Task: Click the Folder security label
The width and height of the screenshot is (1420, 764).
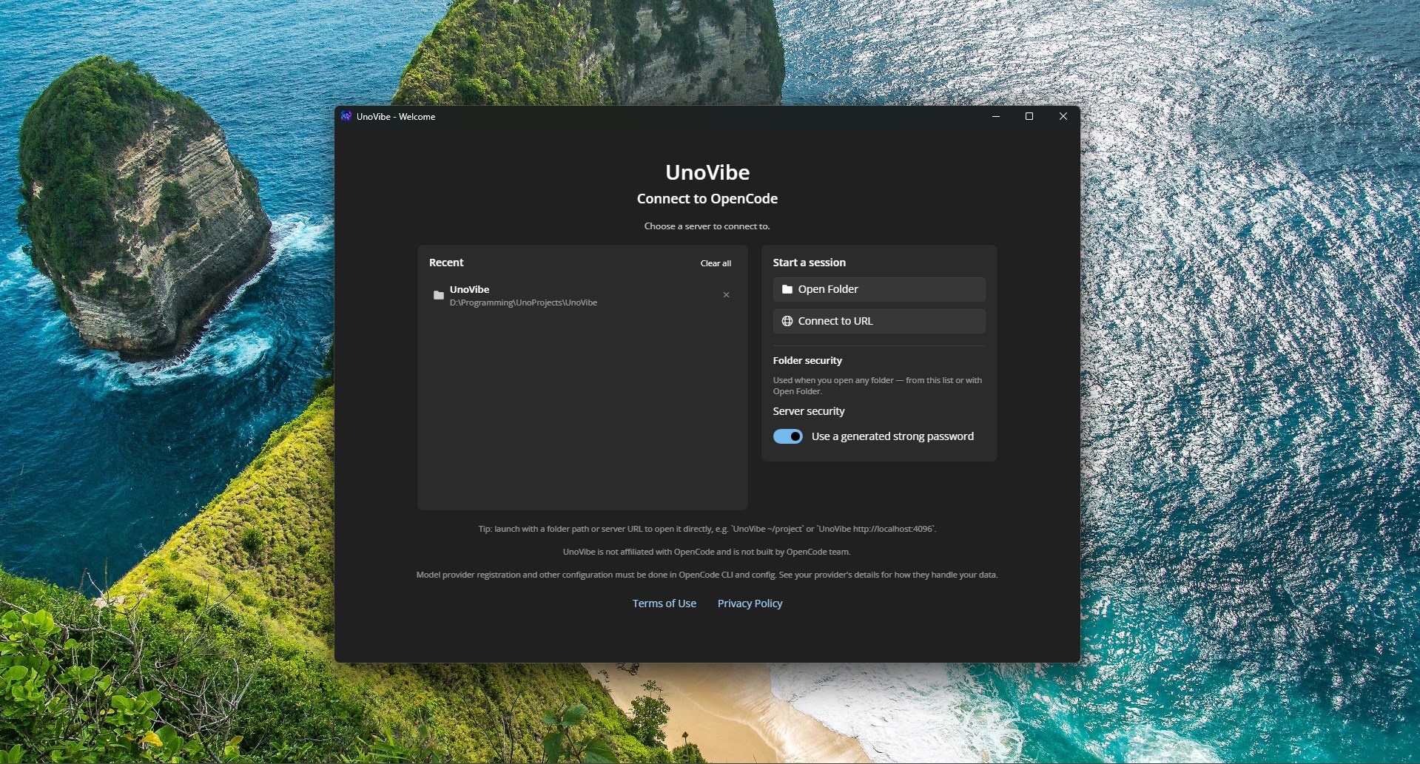Action: [807, 360]
